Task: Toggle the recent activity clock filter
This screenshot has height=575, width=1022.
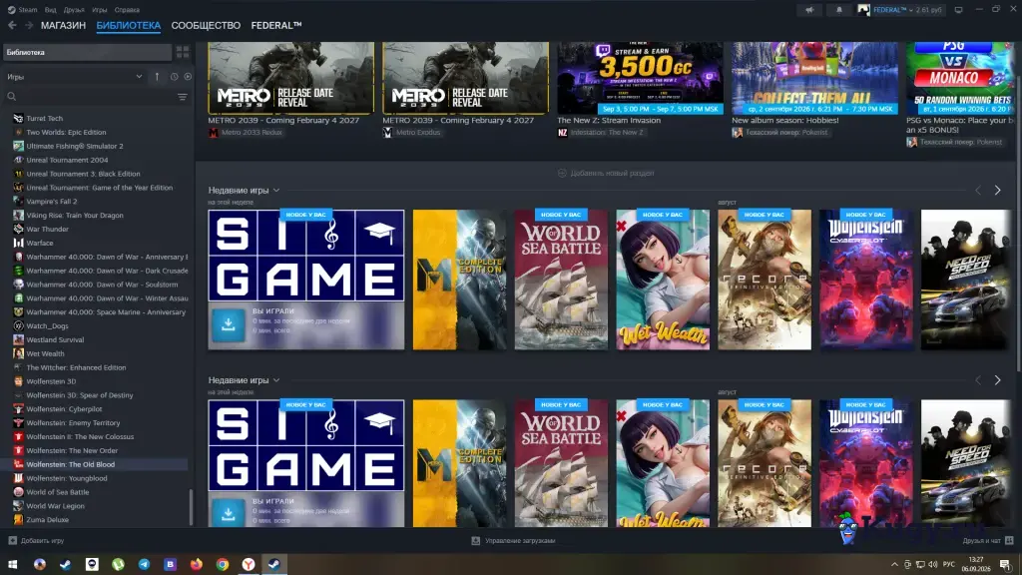Action: [x=174, y=77]
